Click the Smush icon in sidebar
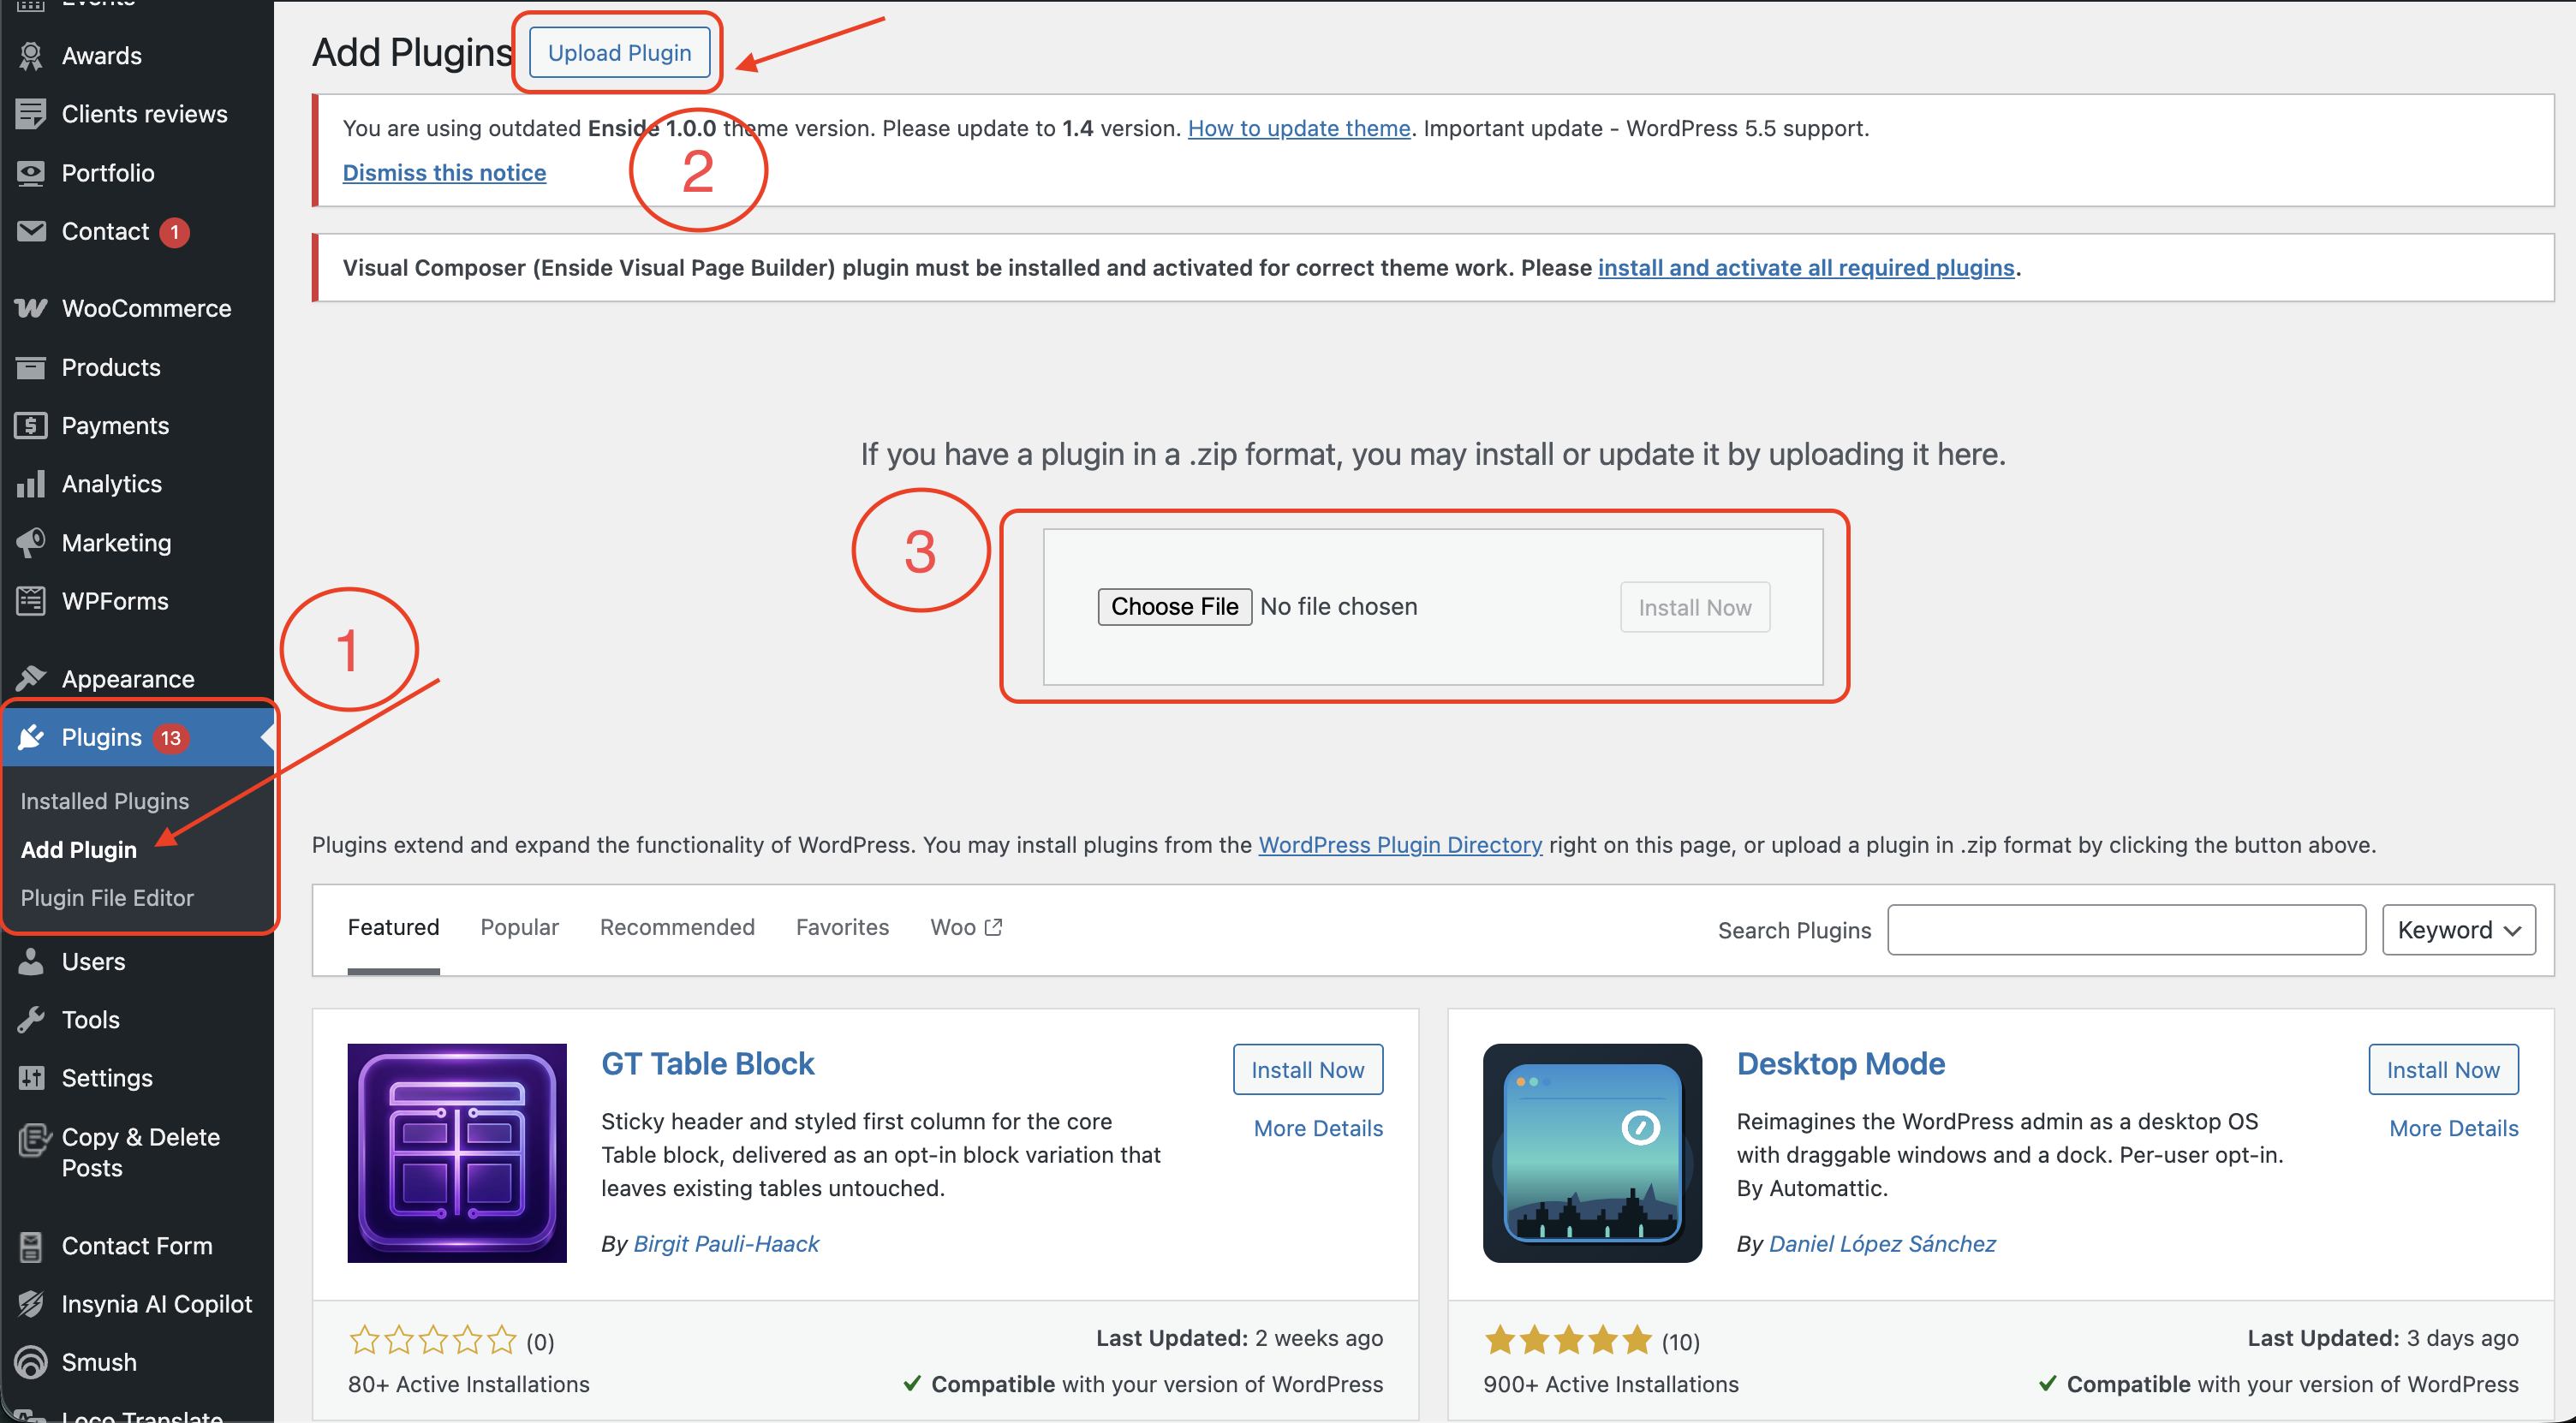This screenshot has height=1423, width=2576. 31,1362
